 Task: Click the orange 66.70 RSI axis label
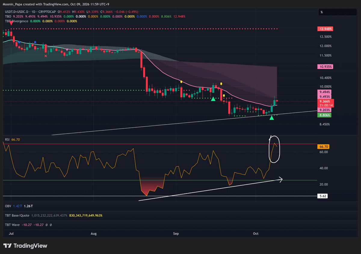(x=323, y=147)
